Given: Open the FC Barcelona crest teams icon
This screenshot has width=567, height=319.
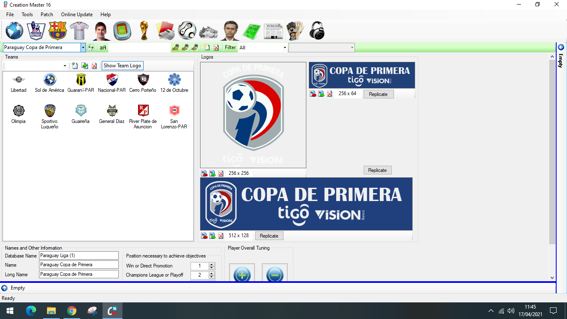Looking at the screenshot, I should (x=58, y=31).
